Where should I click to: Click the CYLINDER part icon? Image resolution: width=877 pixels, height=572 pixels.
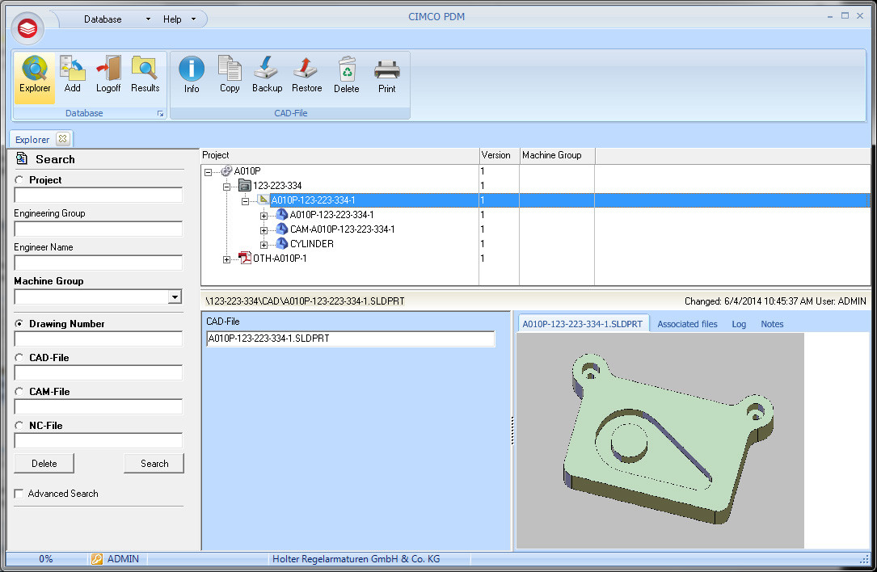tap(282, 244)
